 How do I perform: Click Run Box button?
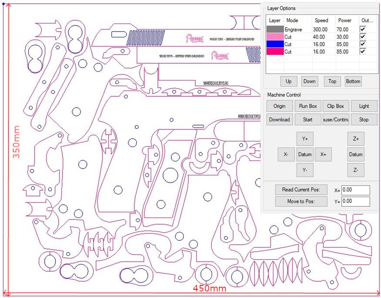(308, 106)
